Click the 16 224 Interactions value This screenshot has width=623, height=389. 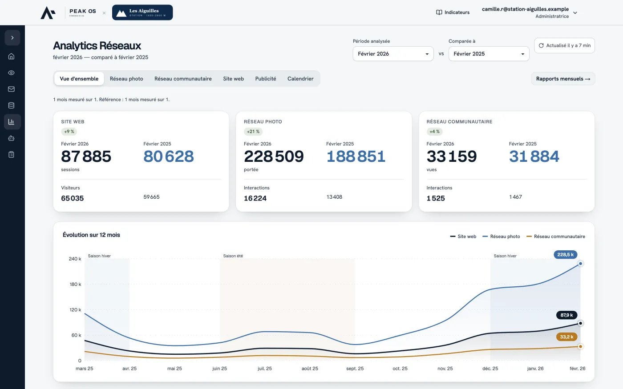[x=255, y=198]
